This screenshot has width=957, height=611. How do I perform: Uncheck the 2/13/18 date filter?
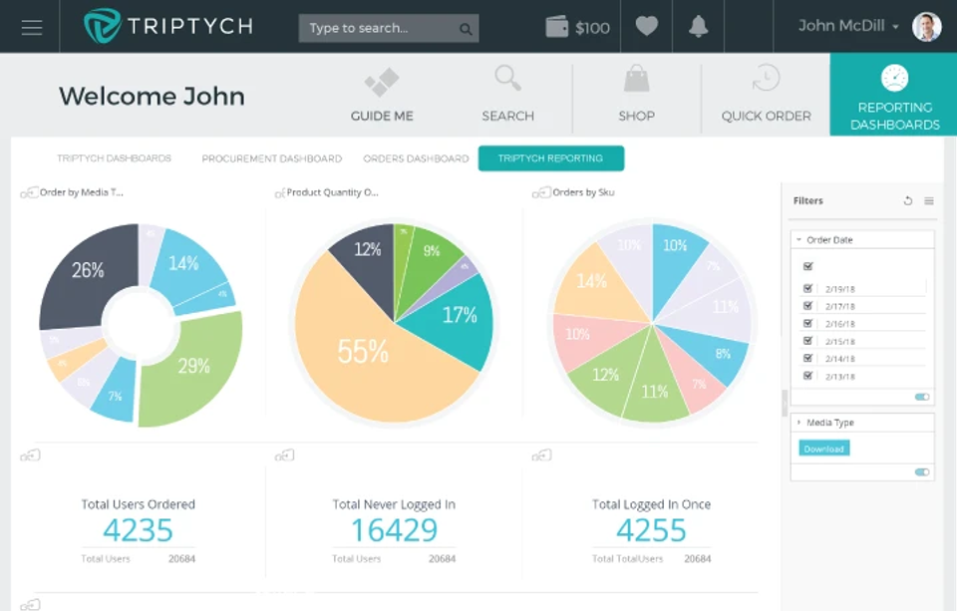pyautogui.click(x=808, y=376)
